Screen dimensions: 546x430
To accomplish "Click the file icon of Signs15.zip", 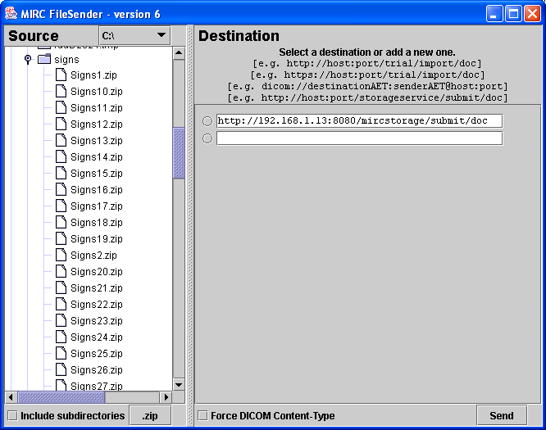I will [x=61, y=173].
